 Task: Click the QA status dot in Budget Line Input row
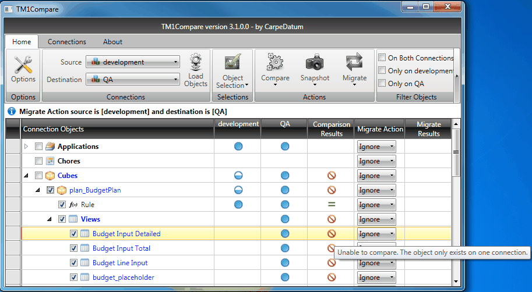coord(285,263)
